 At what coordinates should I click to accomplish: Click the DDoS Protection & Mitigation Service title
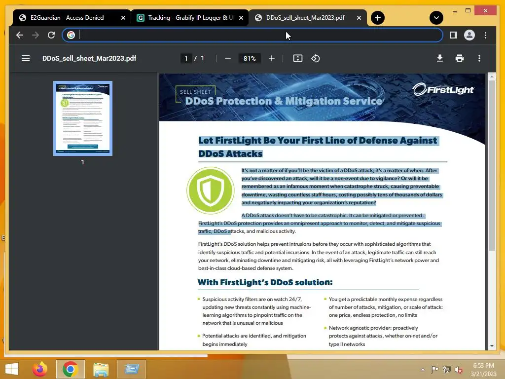point(284,101)
